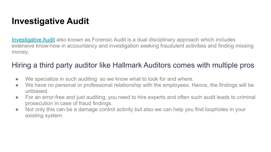
Task: Select the 'For an error-free' bullet text
Action: point(140,100)
